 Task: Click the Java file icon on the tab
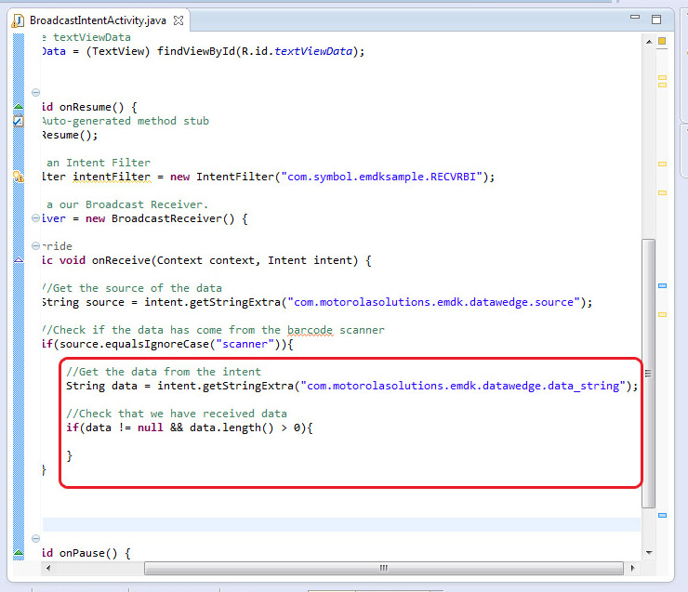tap(19, 20)
